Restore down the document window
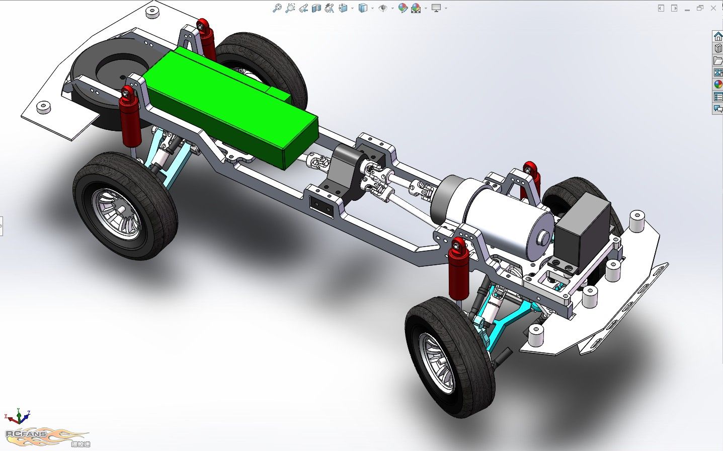The image size is (723, 451). click(x=700, y=8)
